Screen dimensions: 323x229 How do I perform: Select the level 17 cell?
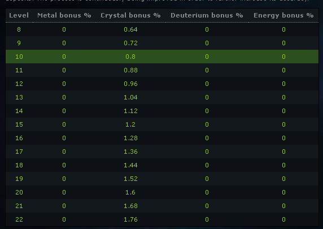coord(19,152)
